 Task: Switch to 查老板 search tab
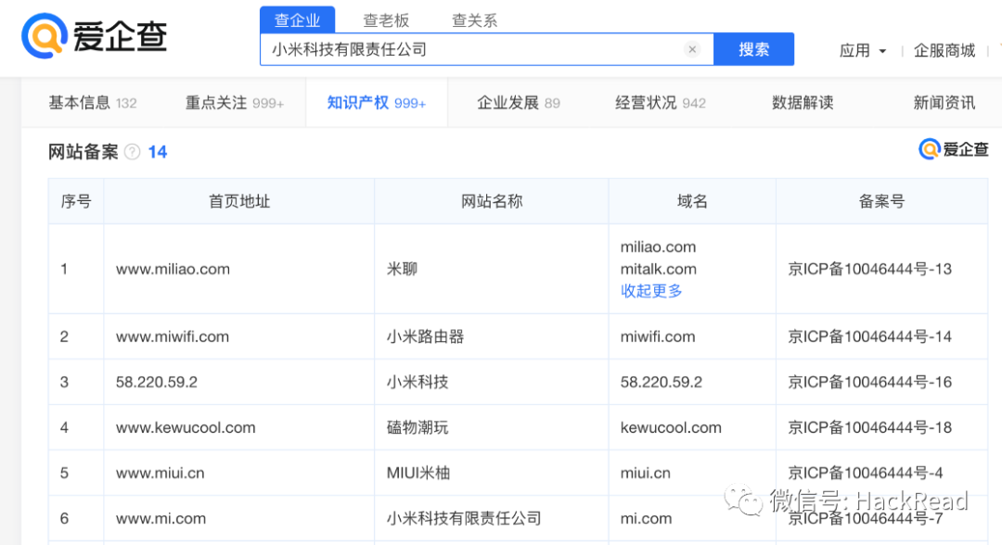click(386, 20)
